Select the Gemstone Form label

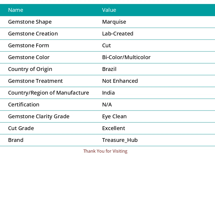point(28,45)
